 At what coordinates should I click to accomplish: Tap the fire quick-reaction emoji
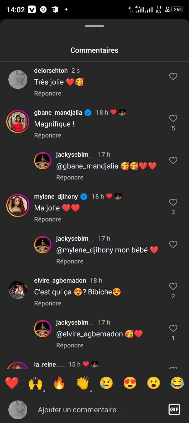[x=59, y=383]
